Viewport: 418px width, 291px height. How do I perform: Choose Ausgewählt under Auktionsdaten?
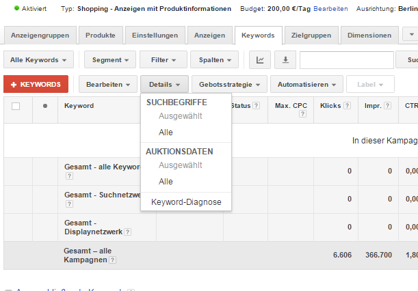click(181, 165)
